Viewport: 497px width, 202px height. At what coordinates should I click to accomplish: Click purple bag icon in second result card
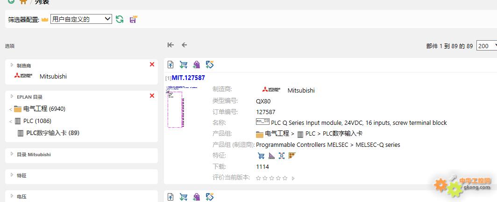[x=197, y=197]
